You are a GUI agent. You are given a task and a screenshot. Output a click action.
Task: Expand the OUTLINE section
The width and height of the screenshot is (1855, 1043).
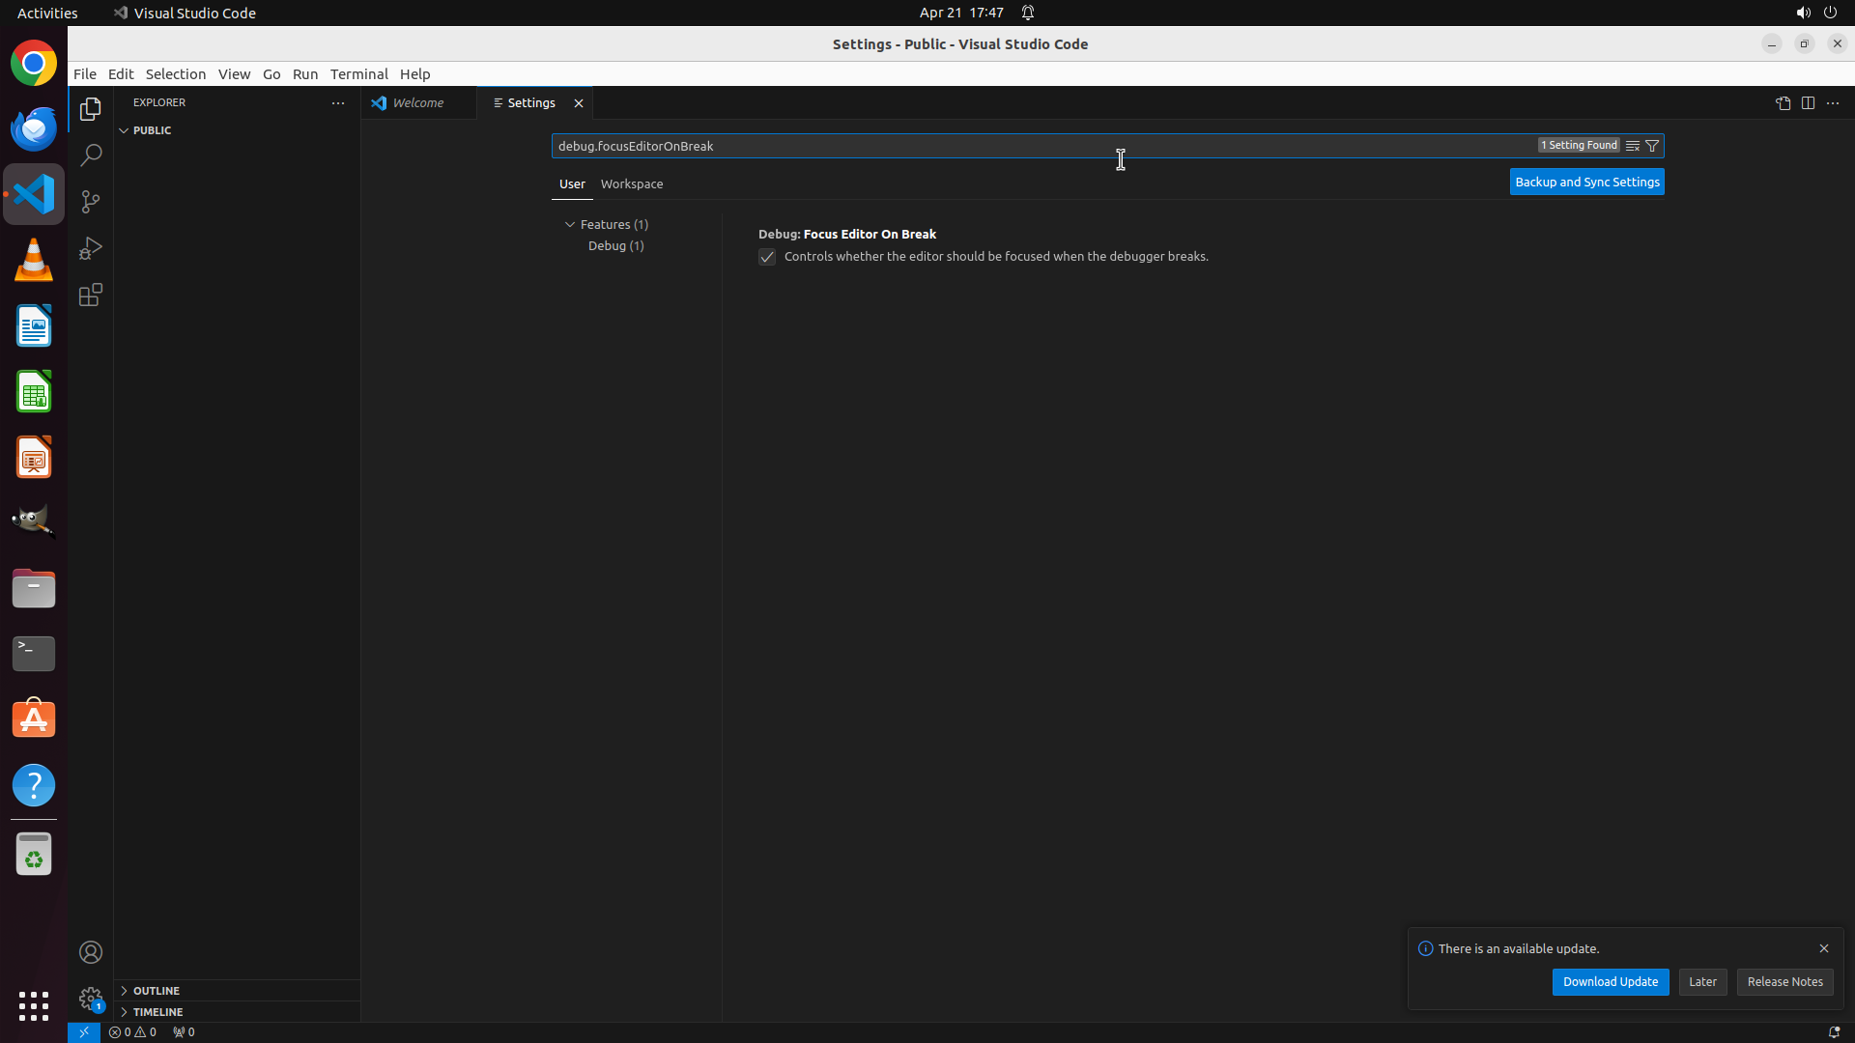pyautogui.click(x=157, y=991)
